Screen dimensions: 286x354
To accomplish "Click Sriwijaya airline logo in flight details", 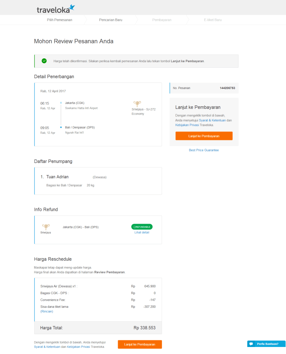I will point(137,104).
